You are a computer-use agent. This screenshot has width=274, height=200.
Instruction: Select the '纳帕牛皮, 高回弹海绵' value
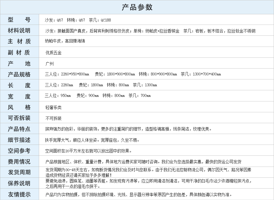65,41
